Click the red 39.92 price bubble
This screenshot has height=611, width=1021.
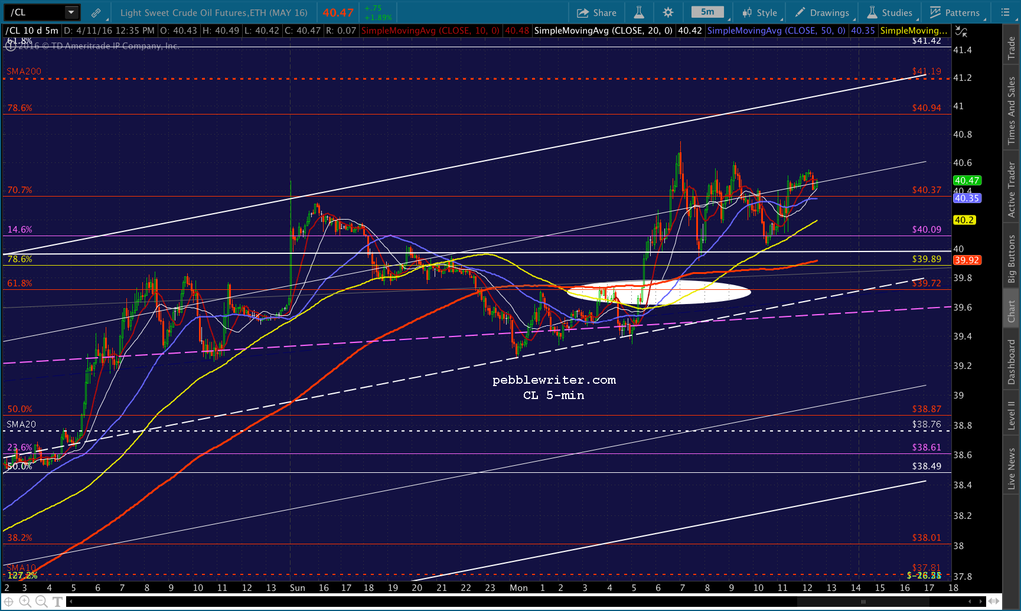point(967,260)
